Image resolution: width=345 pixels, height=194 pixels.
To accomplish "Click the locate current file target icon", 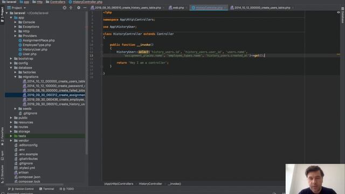I will [x=65, y=8].
